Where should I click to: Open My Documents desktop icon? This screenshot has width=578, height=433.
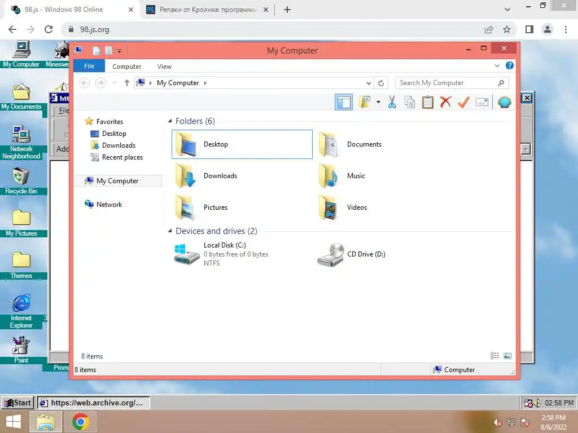21,97
